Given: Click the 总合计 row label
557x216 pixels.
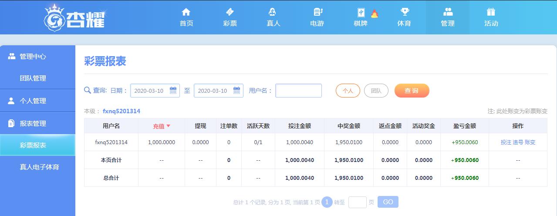Looking at the screenshot, I should click(x=111, y=178).
